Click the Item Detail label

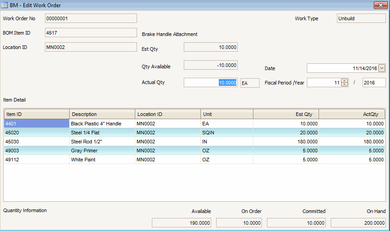coord(14,100)
